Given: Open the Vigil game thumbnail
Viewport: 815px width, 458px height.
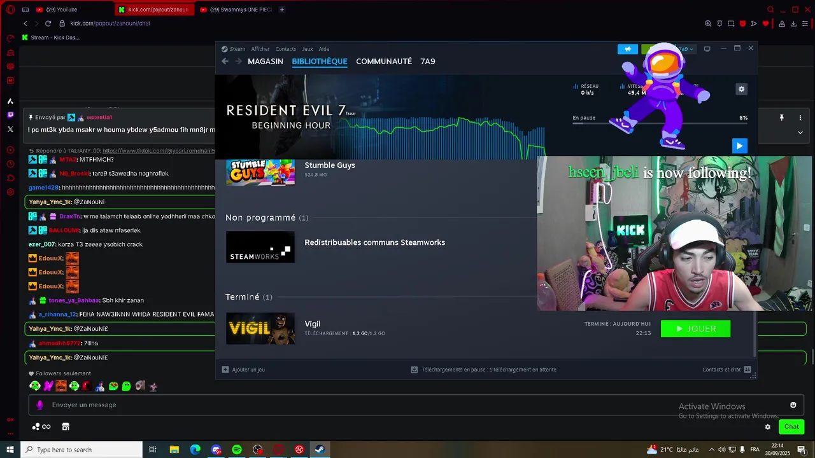Looking at the screenshot, I should tap(260, 328).
